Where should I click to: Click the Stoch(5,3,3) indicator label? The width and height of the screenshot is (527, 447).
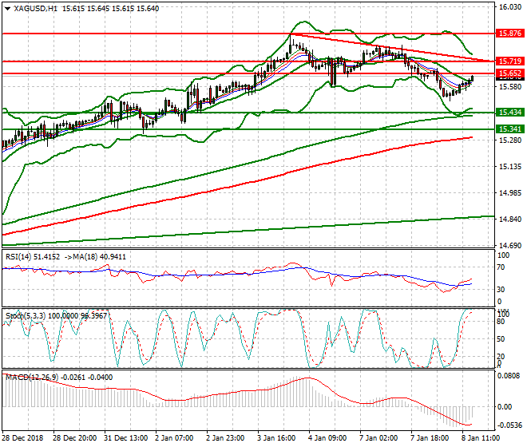click(x=56, y=316)
